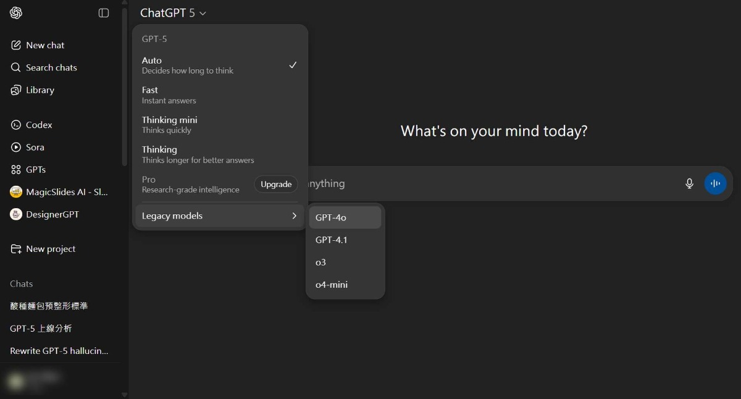This screenshot has height=399, width=741.
Task: Select the Fast instant answers mode
Action: 220,95
